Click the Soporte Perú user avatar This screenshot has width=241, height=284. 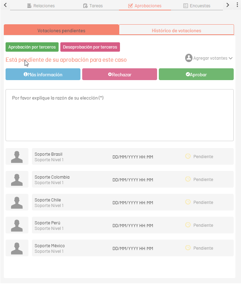pos(17,225)
